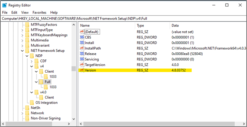Open the File menu

point(5,12)
